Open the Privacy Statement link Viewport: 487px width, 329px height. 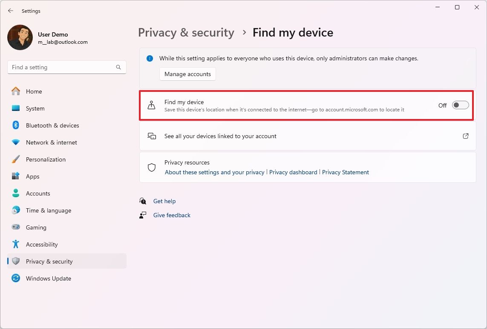346,172
